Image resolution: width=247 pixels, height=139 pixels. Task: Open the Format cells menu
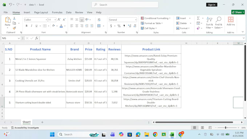pos(183,28)
